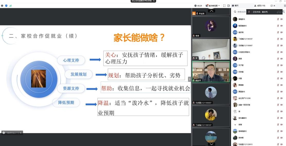Enter fullscreen mode from the top toolbar

point(224,6)
